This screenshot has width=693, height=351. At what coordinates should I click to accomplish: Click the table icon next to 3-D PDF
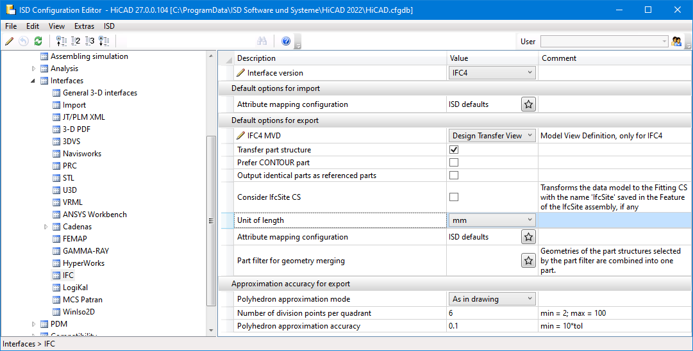tap(56, 129)
